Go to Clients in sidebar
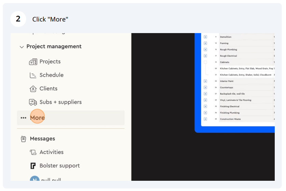Viewport: 286px width, 191px height. click(x=43, y=89)
